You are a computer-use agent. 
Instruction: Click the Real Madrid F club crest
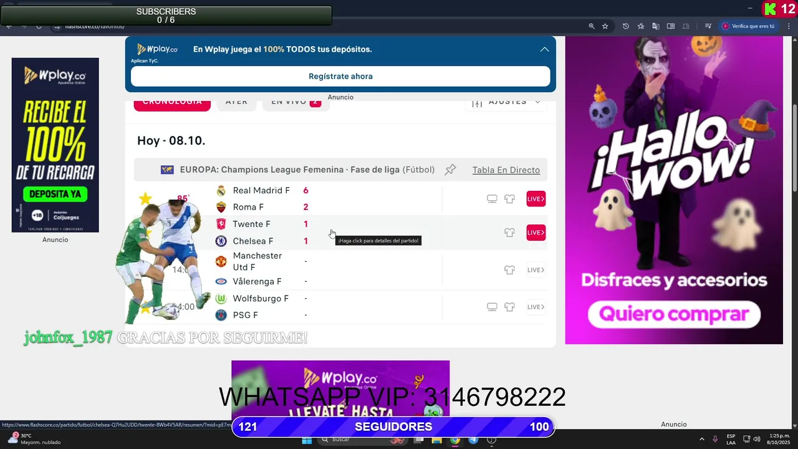pyautogui.click(x=221, y=191)
